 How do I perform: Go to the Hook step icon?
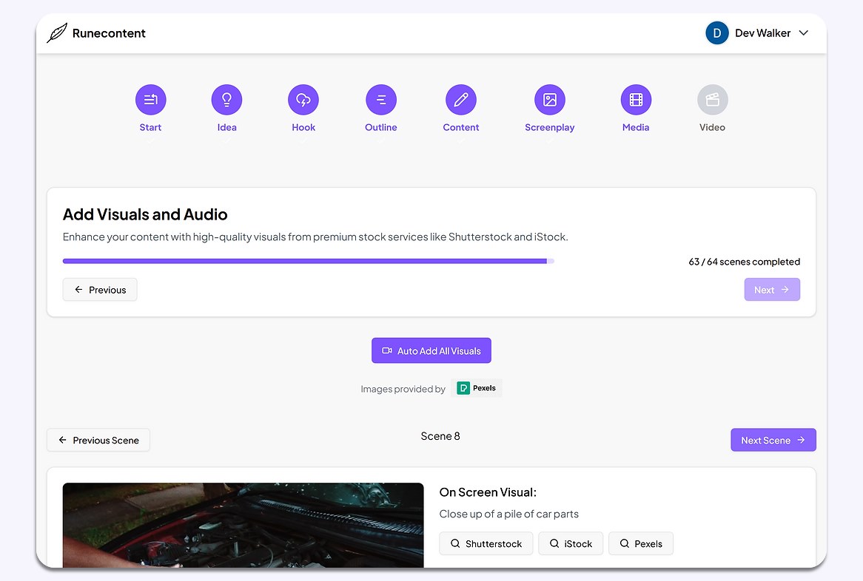coord(303,100)
